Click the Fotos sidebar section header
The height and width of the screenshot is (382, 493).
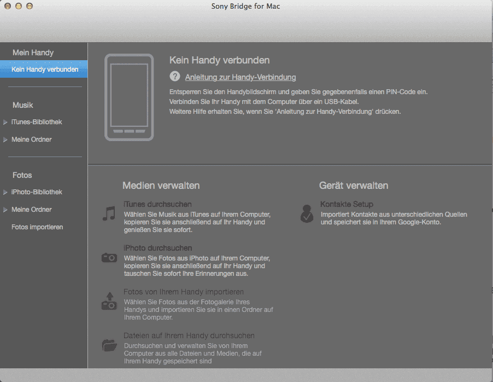22,175
